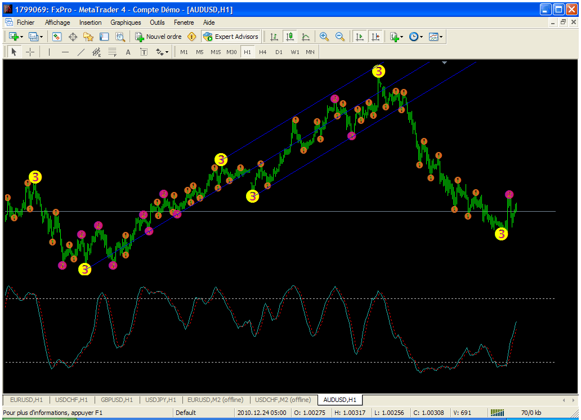Open the Graphiques menu
The height and width of the screenshot is (420, 581).
pos(126,23)
